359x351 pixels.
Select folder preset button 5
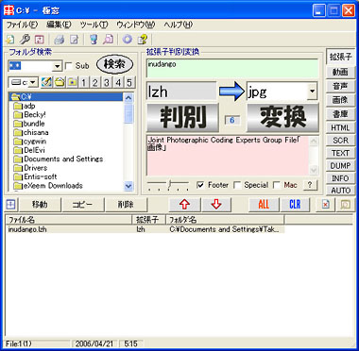point(129,83)
